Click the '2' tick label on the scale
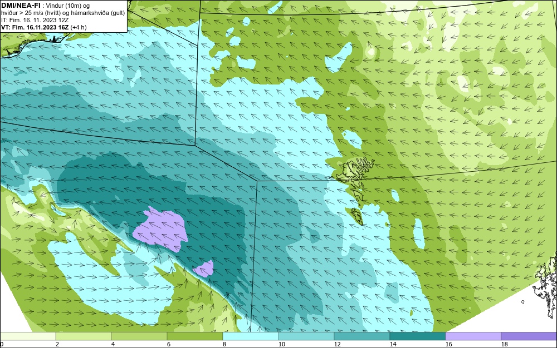 pos(57,344)
